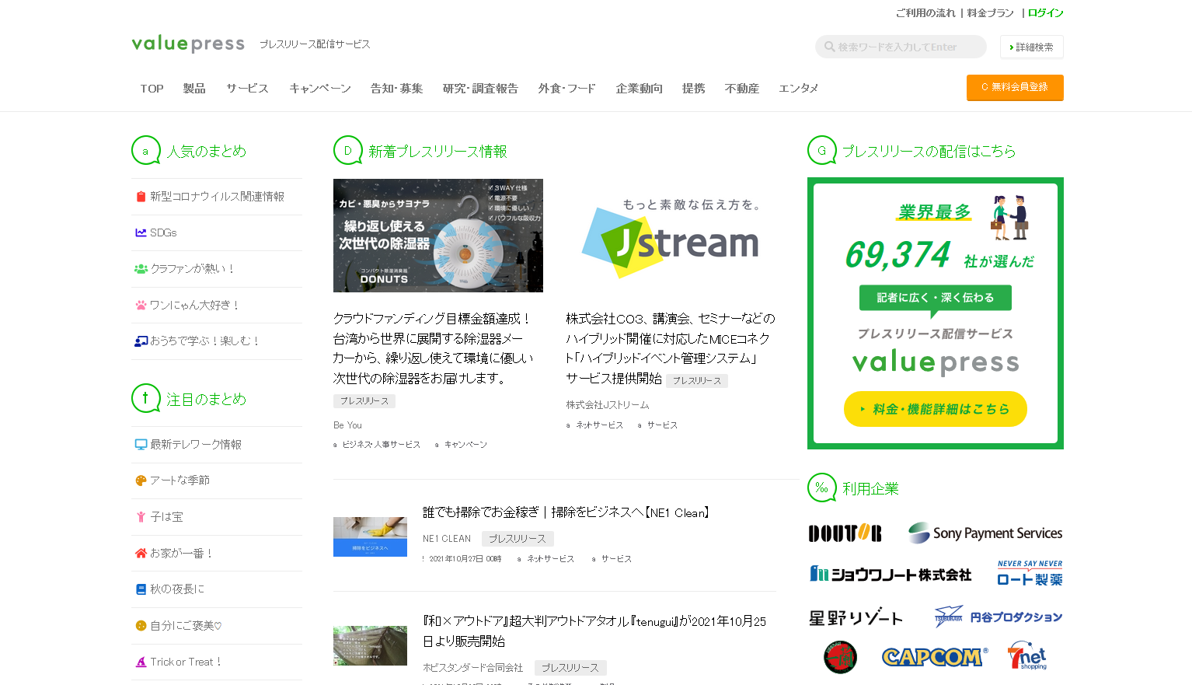Click the smiley icon beside 自分にご褒美
The image size is (1192, 685).
point(141,626)
